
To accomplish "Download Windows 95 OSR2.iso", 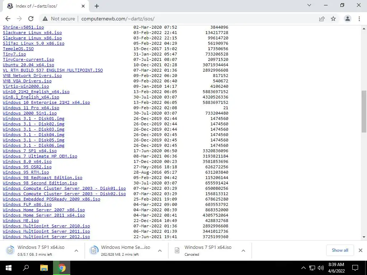I will pos(27,167).
